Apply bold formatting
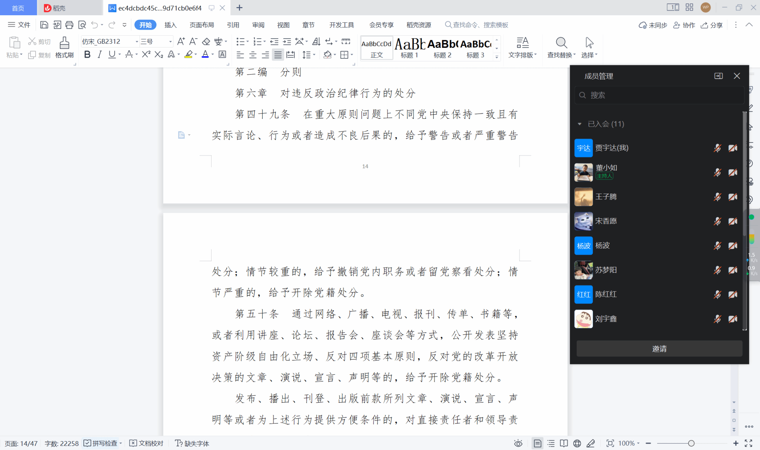This screenshot has height=450, width=760. 87,55
